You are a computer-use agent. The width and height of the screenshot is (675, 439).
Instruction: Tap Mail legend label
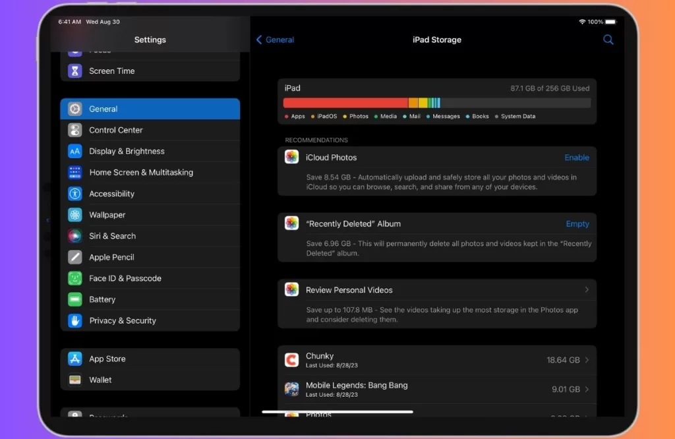[415, 116]
